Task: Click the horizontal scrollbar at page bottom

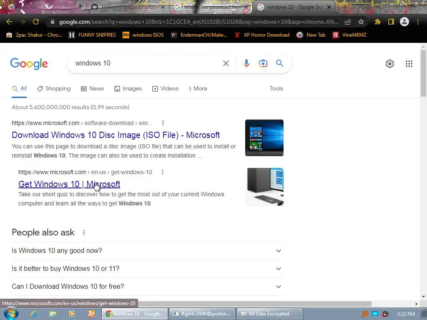Action: (255, 304)
